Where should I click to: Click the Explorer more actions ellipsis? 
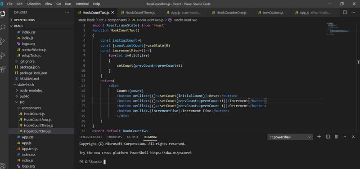tap(67, 13)
